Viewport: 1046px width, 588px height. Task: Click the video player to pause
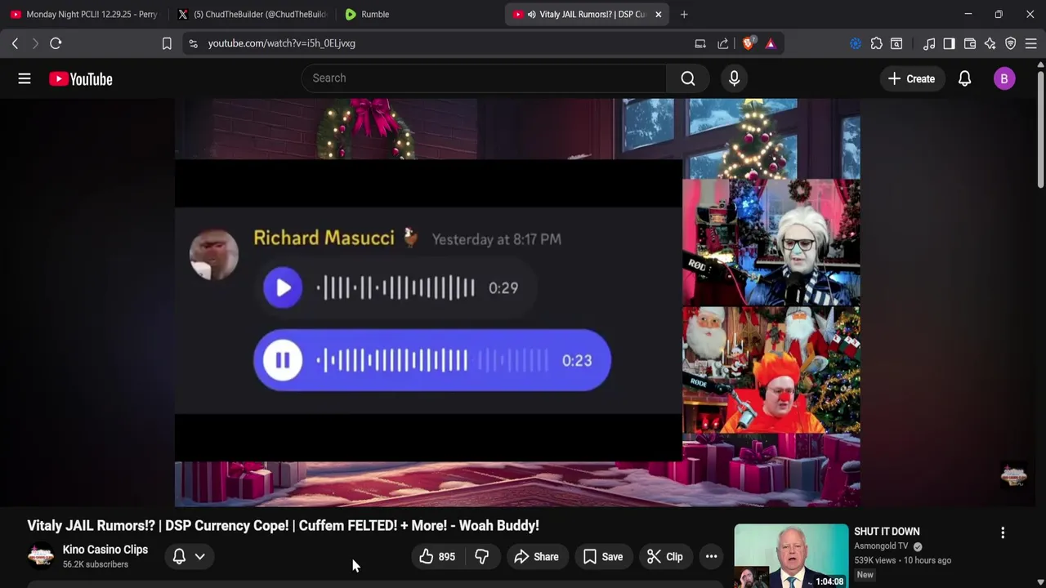point(517,302)
